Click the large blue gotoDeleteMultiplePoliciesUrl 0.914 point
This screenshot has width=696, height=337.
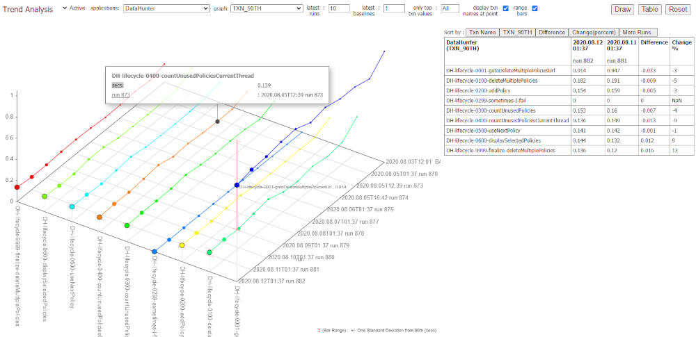[237, 185]
